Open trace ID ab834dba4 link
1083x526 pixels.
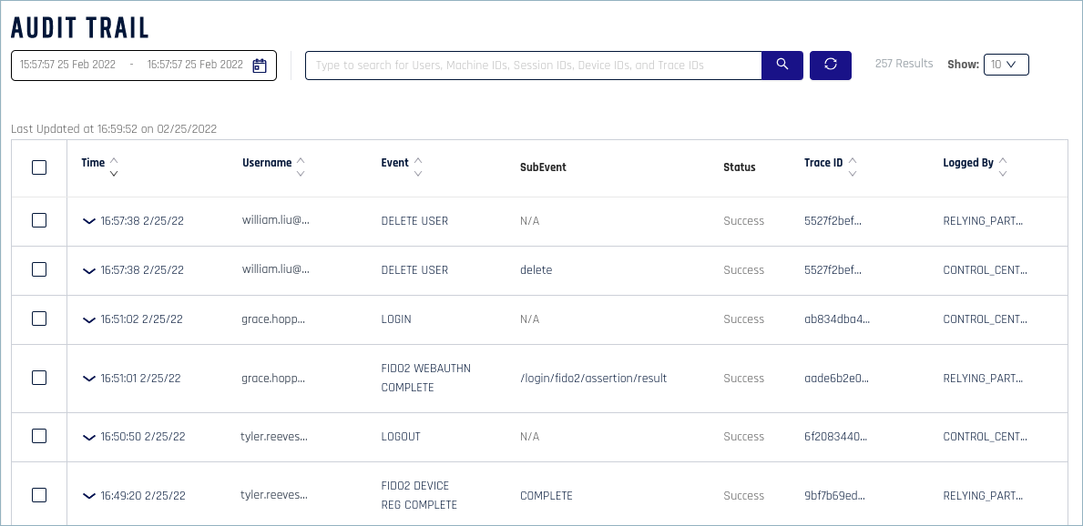(837, 319)
